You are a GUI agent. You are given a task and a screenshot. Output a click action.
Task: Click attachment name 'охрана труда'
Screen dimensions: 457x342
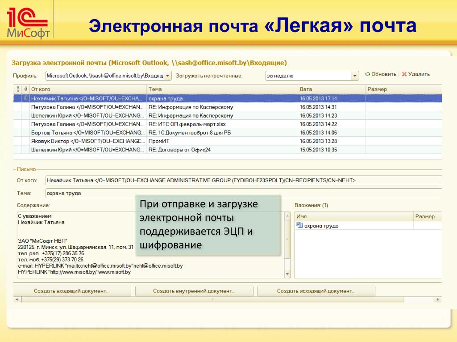[x=321, y=226]
